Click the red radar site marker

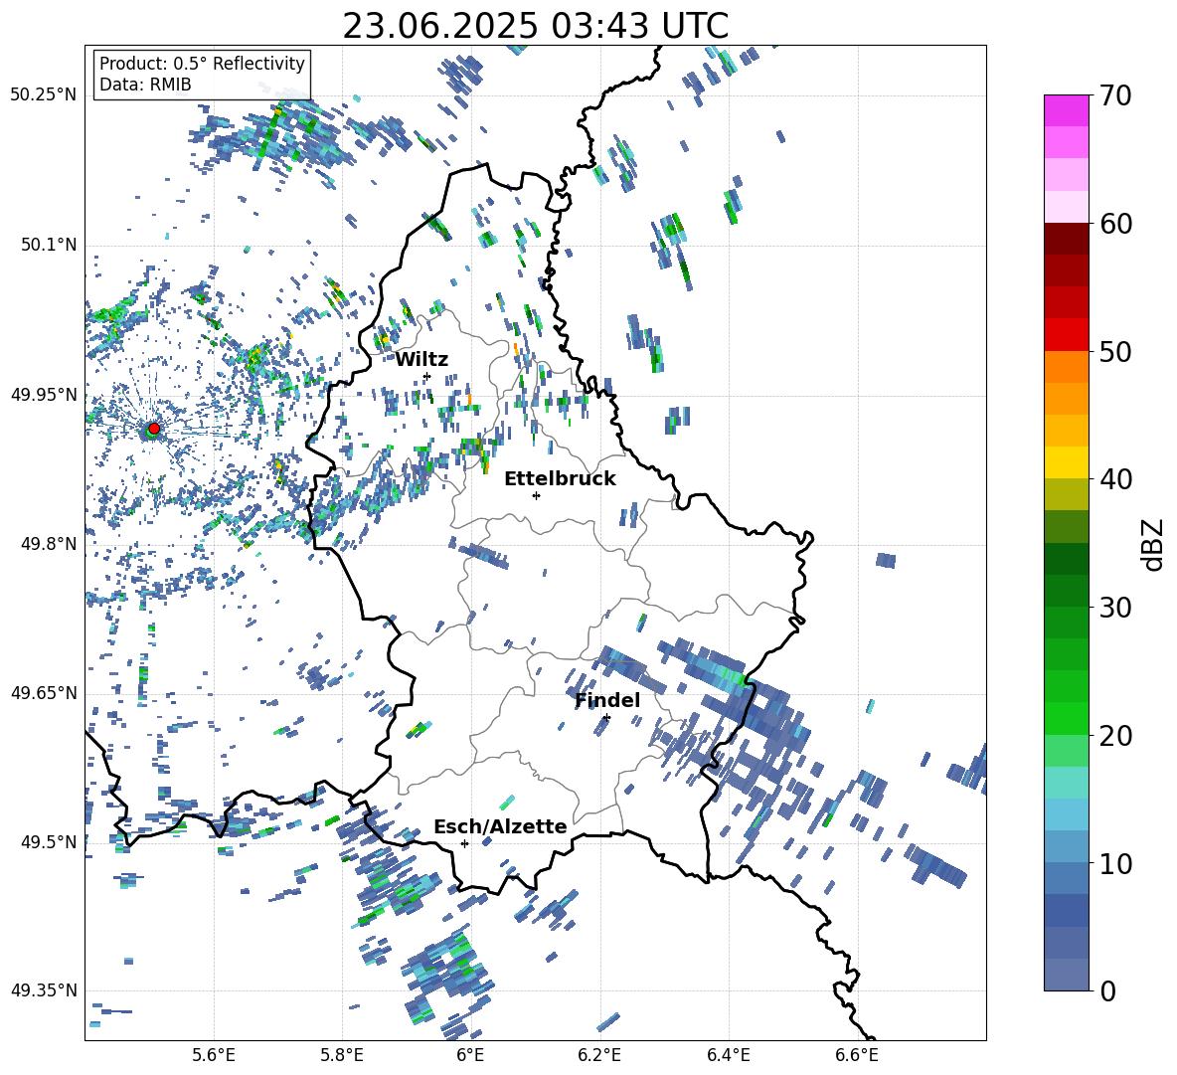154,429
